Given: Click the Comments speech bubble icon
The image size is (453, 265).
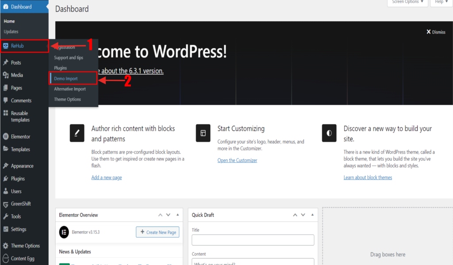Looking at the screenshot, I should tap(5, 100).
